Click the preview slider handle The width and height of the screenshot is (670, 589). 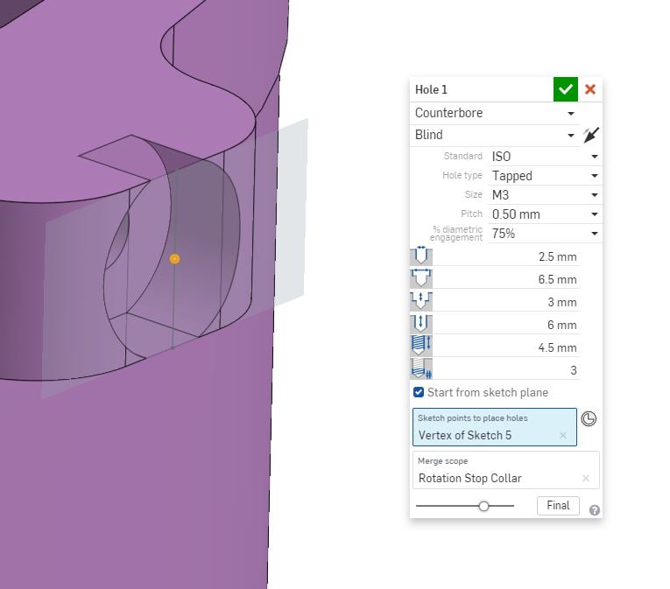click(483, 506)
